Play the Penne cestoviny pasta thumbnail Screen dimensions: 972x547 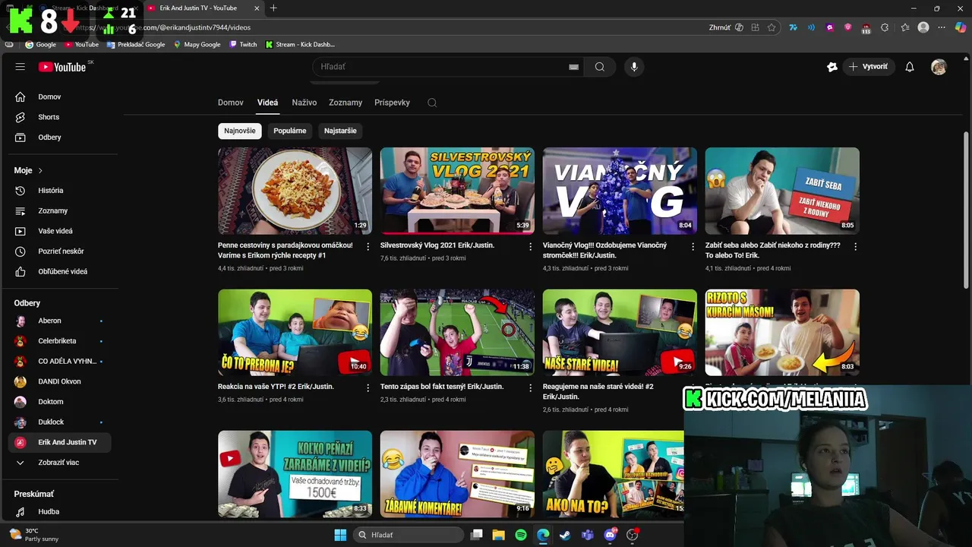click(295, 191)
